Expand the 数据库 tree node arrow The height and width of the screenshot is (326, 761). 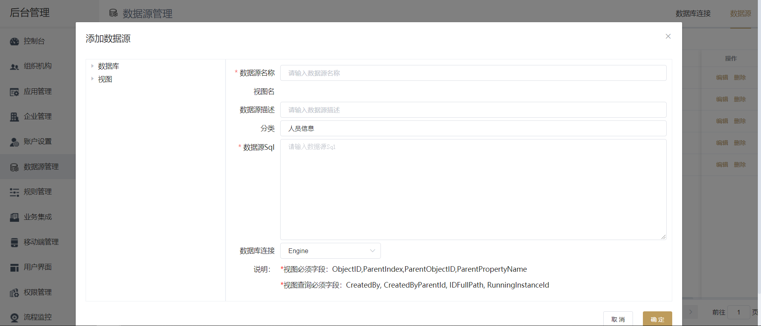click(92, 66)
